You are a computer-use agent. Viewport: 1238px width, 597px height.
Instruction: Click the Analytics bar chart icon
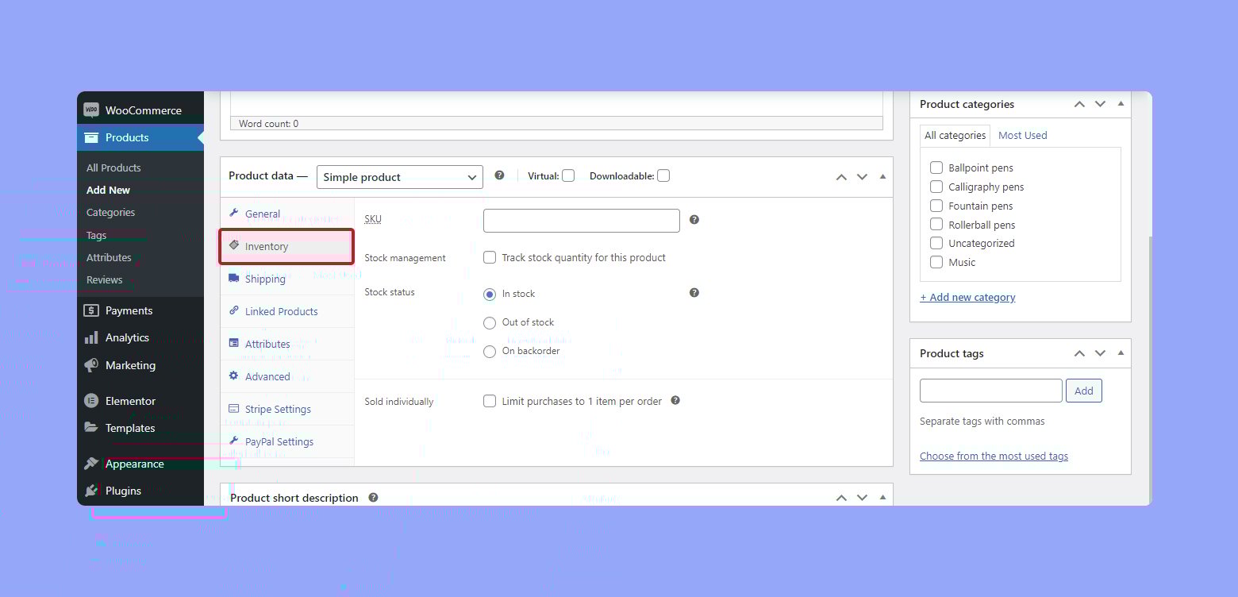pyautogui.click(x=91, y=337)
